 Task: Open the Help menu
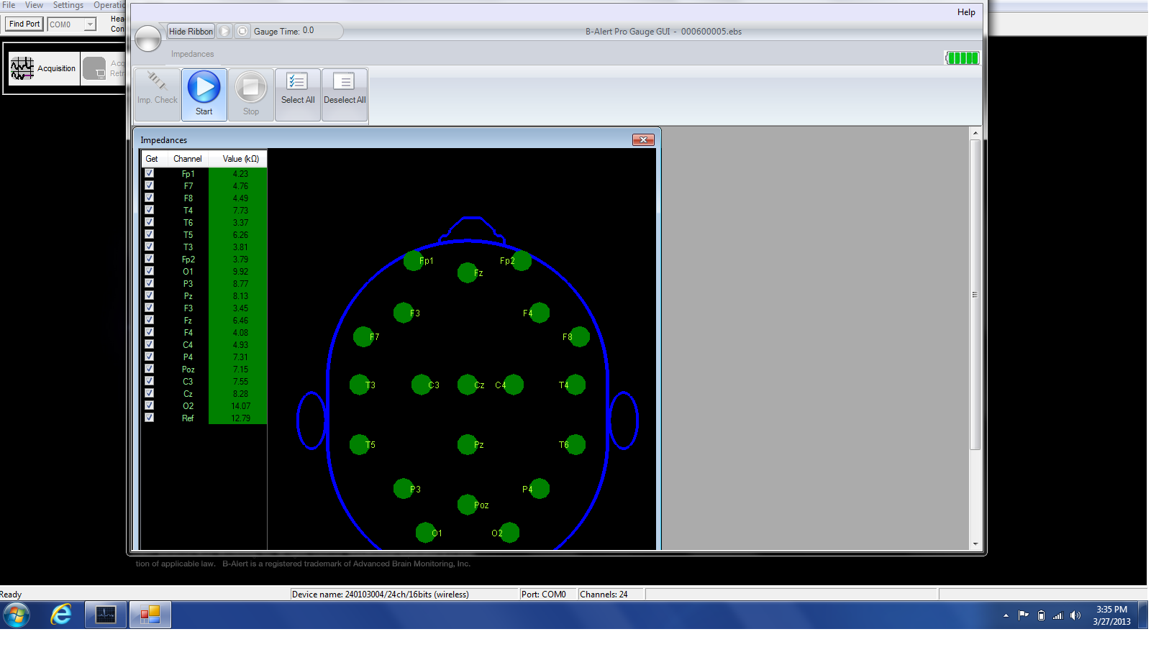pyautogui.click(x=965, y=12)
